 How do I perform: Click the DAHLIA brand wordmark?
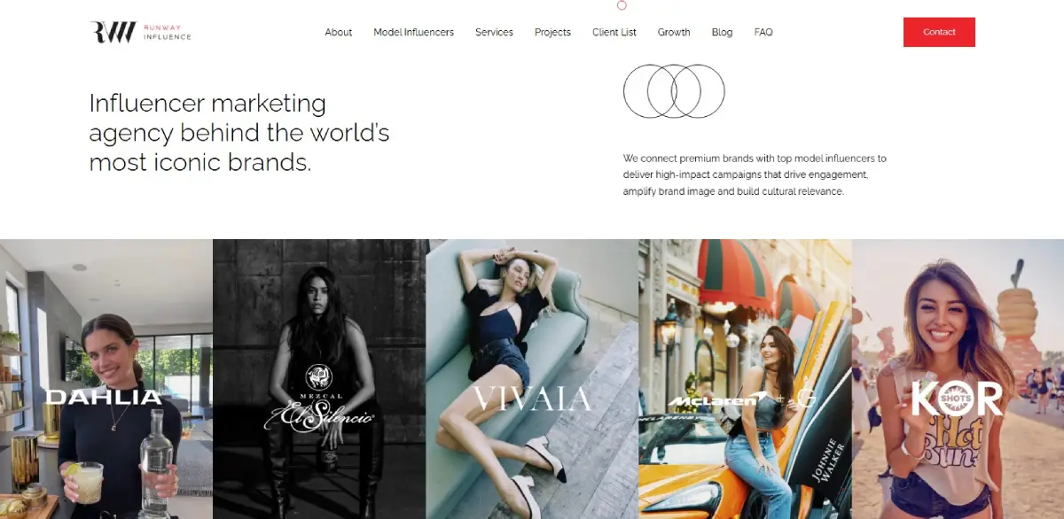[x=104, y=398]
